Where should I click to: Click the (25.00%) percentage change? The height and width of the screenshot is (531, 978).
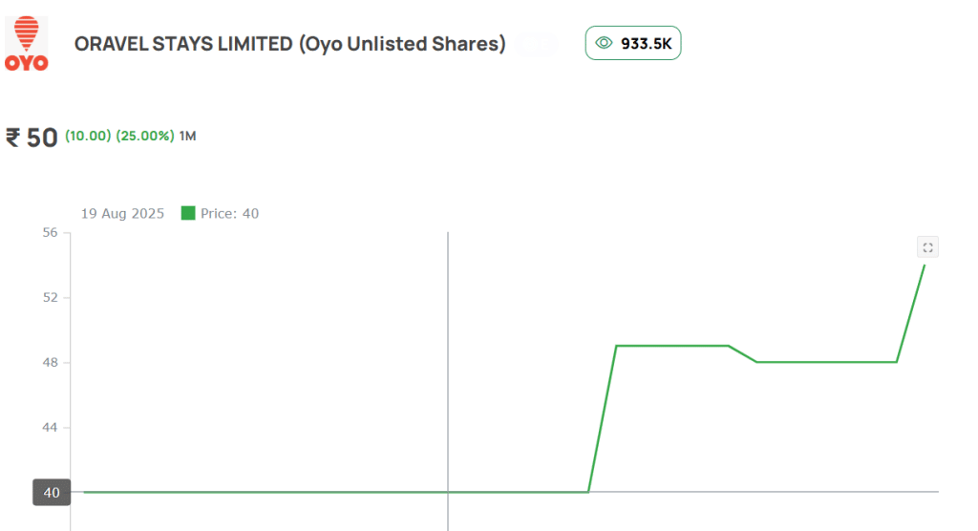[145, 136]
